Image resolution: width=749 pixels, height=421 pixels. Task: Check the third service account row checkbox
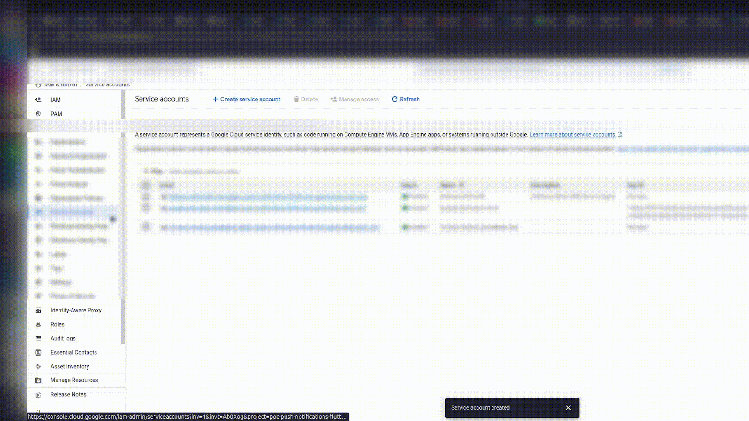[146, 227]
